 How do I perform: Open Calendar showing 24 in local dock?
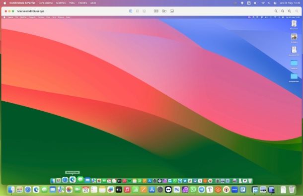point(85,190)
